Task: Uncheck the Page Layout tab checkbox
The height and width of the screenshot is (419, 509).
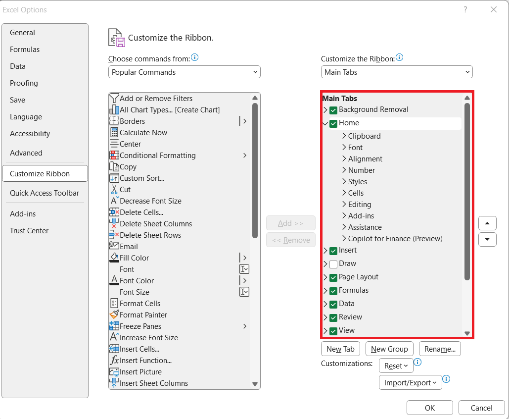Action: pos(333,277)
